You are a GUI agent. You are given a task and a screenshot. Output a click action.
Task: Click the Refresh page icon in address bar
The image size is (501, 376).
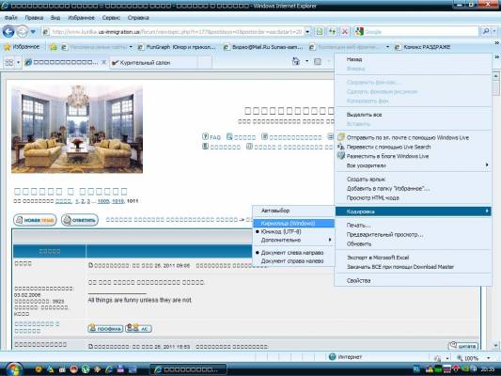333,31
